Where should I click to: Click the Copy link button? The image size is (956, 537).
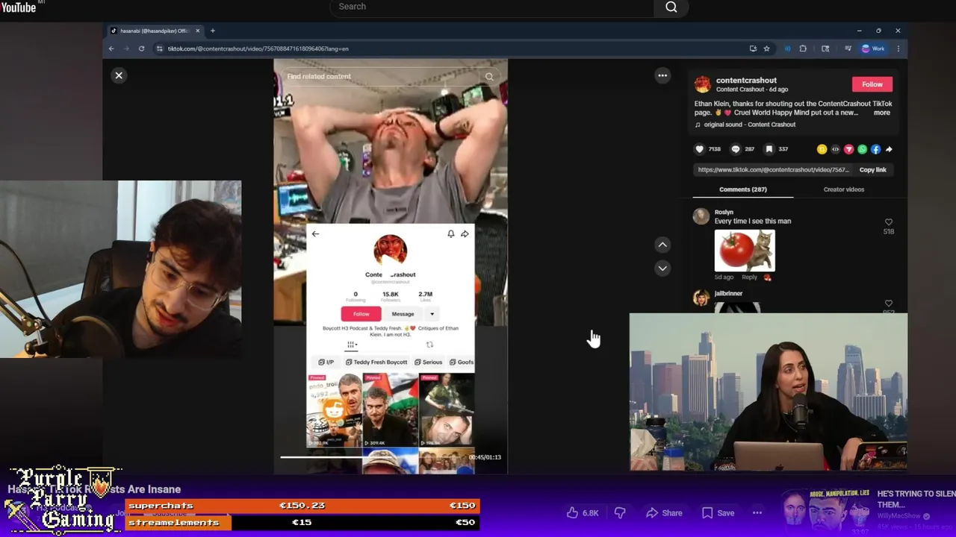(872, 170)
